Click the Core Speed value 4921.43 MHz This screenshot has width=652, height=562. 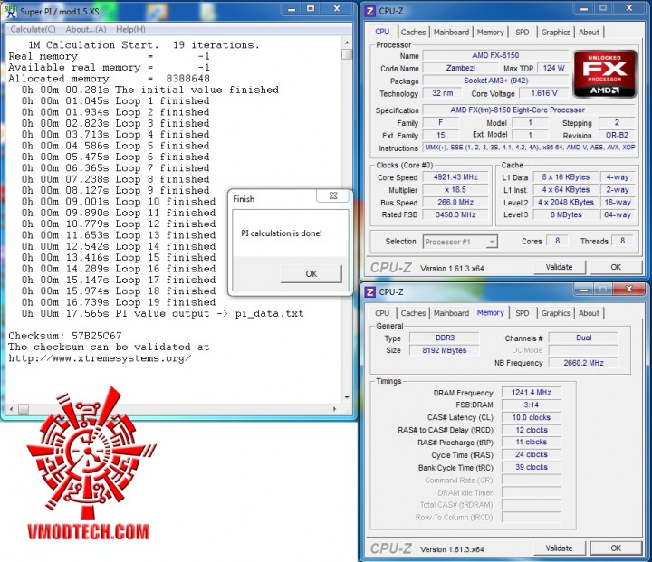click(455, 177)
